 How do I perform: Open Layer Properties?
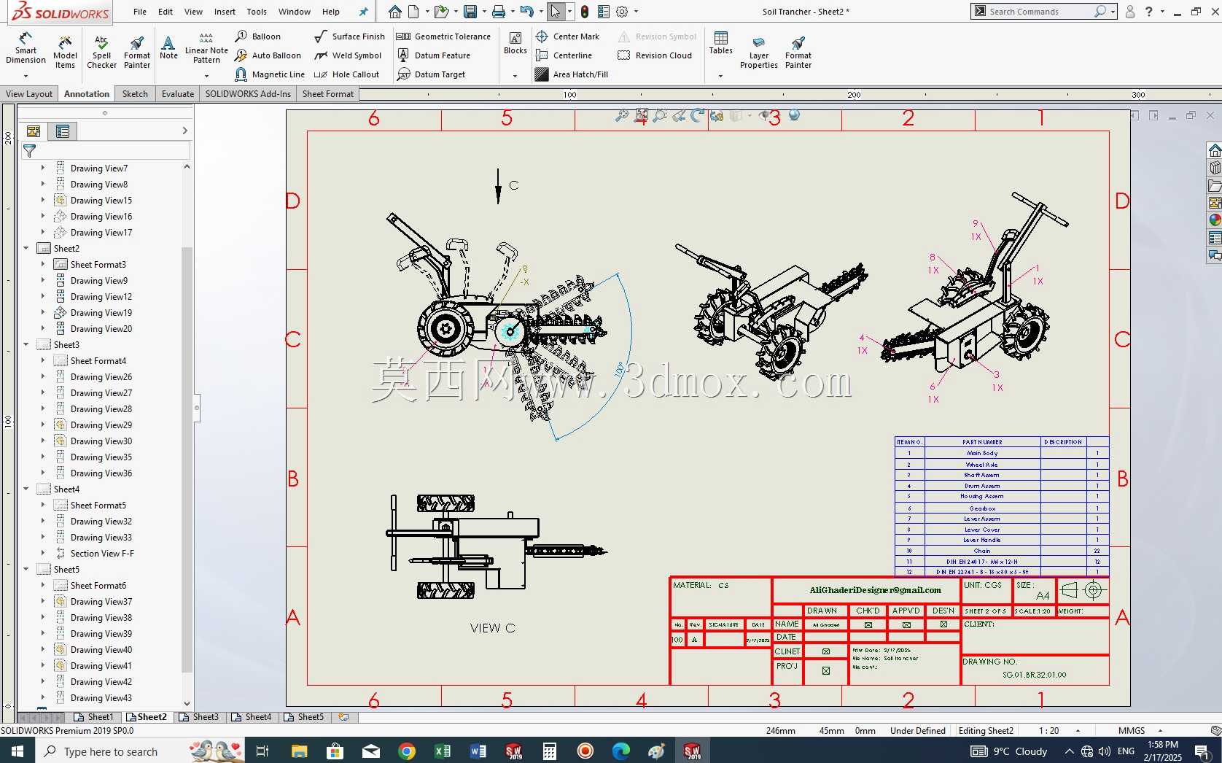click(758, 53)
